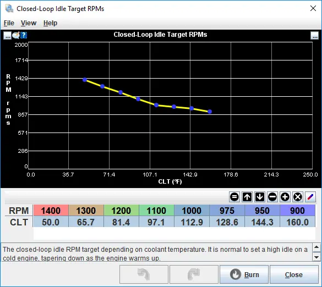Click the speech bubble notes icon
322x287 pixels.
click(x=16, y=35)
